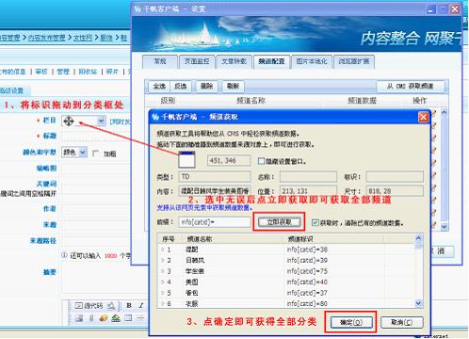Click up arrow of settings channel list scrollbar
This screenshot has height=339, width=469.
(x=444, y=112)
